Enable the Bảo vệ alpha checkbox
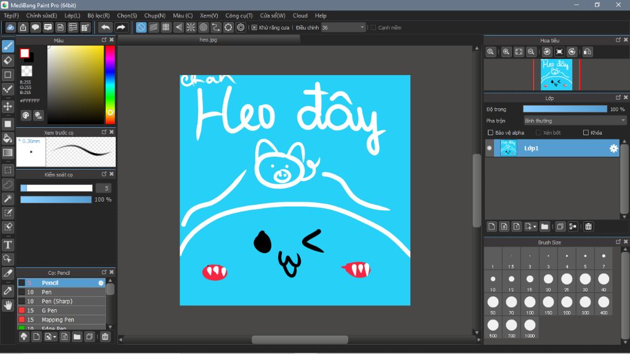630x354 pixels. click(x=490, y=133)
